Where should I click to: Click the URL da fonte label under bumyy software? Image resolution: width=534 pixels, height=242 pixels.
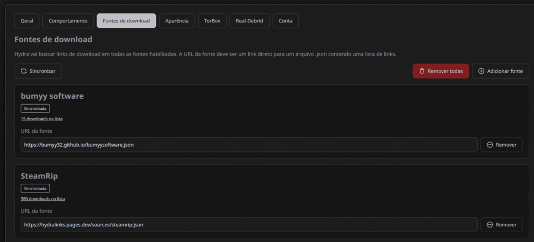click(x=37, y=131)
